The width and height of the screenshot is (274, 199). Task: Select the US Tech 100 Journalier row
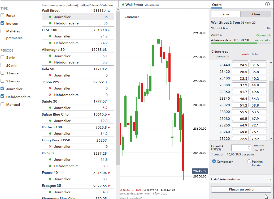point(78,134)
